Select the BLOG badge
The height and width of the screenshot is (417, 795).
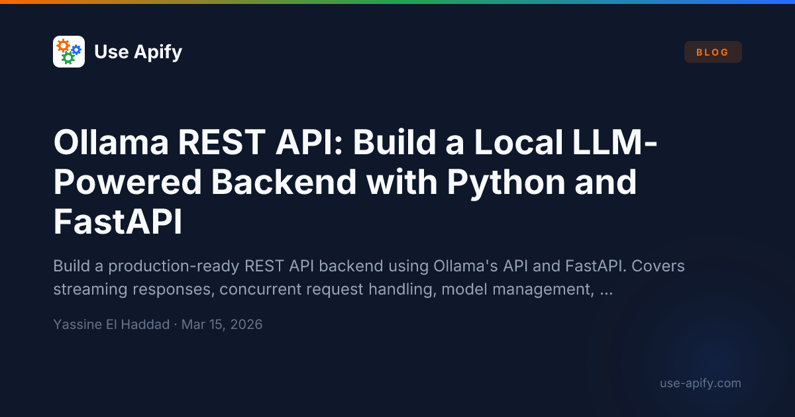coord(713,52)
